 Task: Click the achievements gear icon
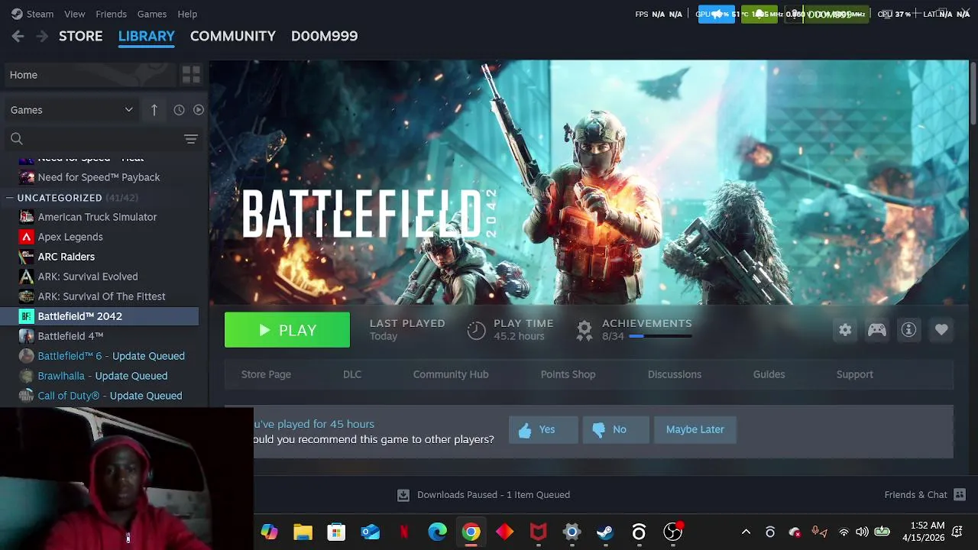(x=585, y=330)
